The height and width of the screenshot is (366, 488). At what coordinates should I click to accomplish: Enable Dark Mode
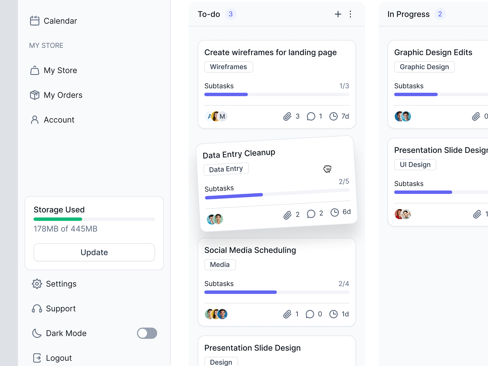pyautogui.click(x=147, y=333)
